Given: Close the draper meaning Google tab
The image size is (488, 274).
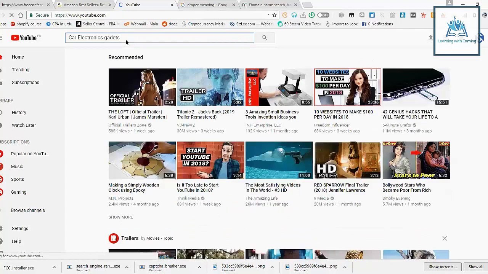Looking at the screenshot, I should coord(234,5).
